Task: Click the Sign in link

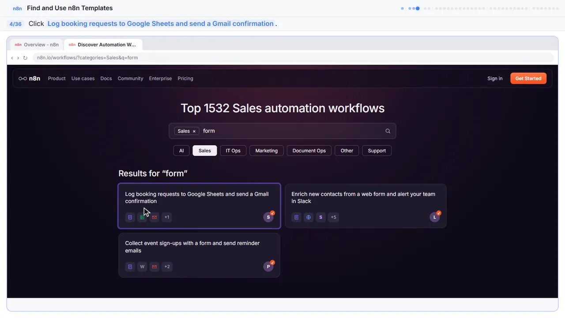Action: [x=495, y=79]
